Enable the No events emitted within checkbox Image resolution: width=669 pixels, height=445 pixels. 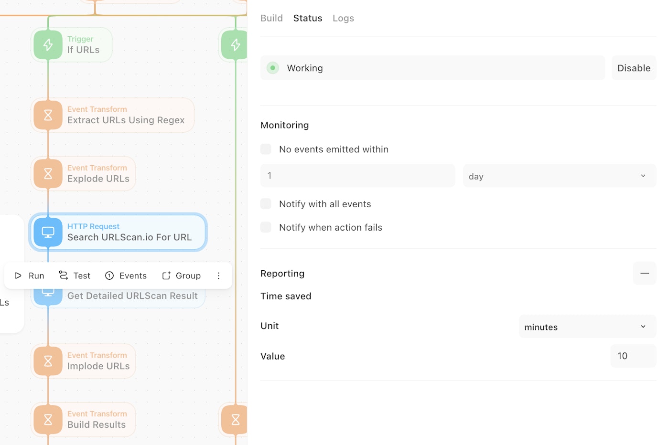[x=266, y=149]
